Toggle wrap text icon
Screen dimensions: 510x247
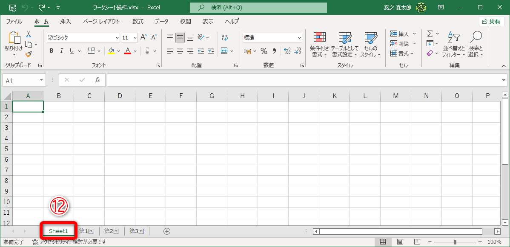click(225, 37)
